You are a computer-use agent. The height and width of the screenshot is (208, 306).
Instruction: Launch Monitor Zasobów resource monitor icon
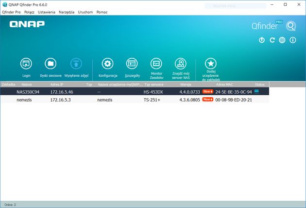pos(156,64)
